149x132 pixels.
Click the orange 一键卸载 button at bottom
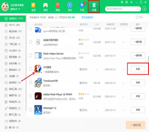point(136,125)
